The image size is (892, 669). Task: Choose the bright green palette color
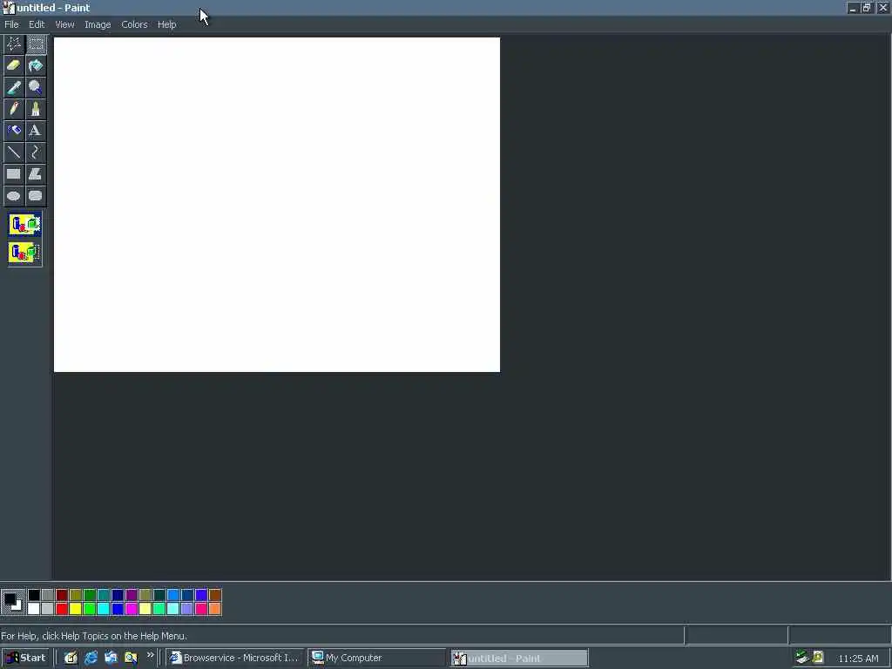click(90, 609)
